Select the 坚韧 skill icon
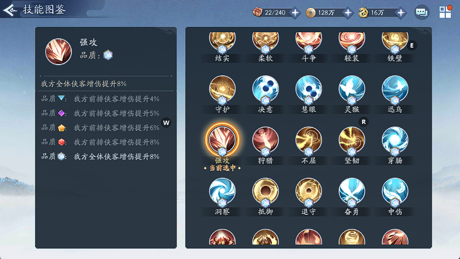 point(352,140)
